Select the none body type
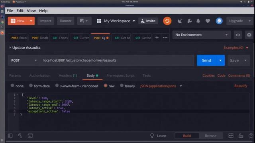Screen dimensions: 255x143 click(12, 85)
